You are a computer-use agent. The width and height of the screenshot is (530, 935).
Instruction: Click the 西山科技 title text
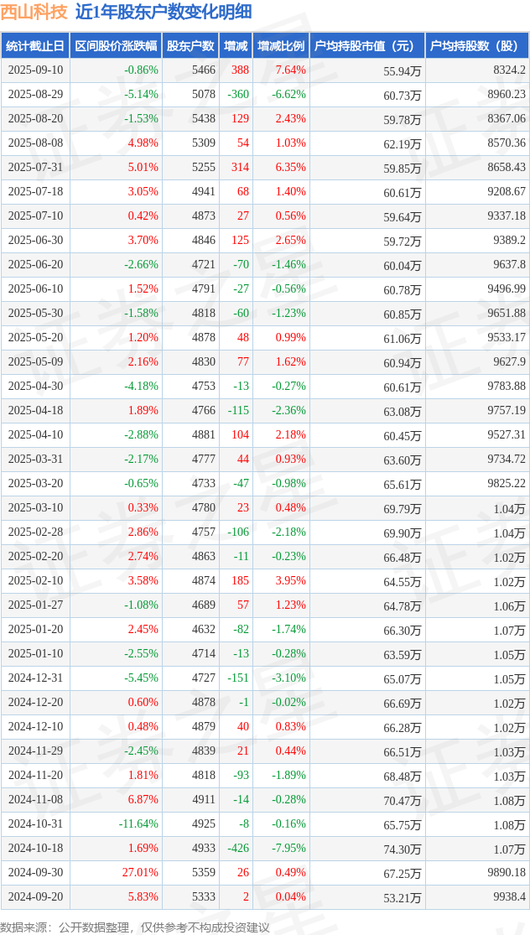pyautogui.click(x=34, y=12)
